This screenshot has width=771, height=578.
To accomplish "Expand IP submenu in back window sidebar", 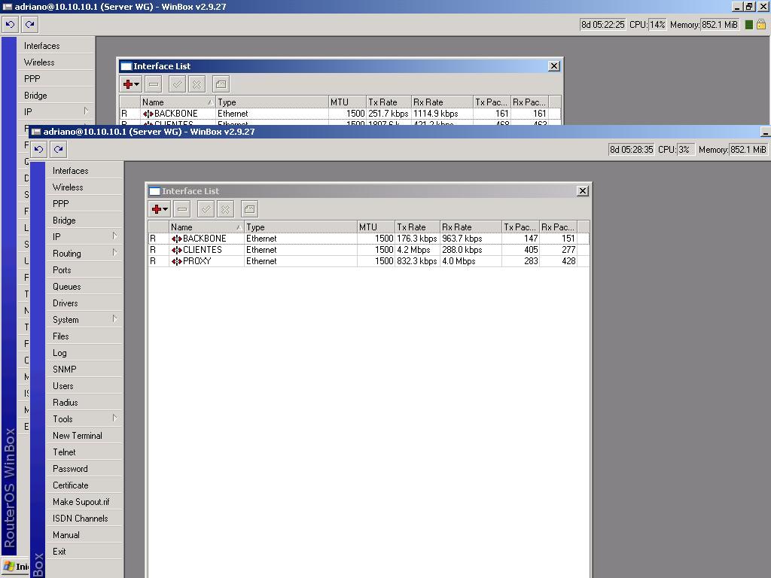I will tap(86, 111).
